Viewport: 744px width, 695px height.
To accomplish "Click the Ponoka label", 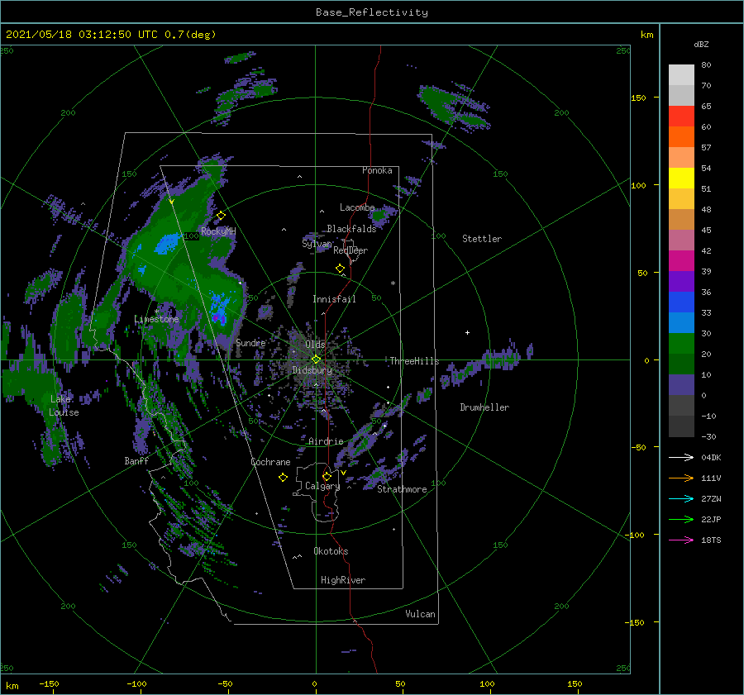I will (377, 170).
